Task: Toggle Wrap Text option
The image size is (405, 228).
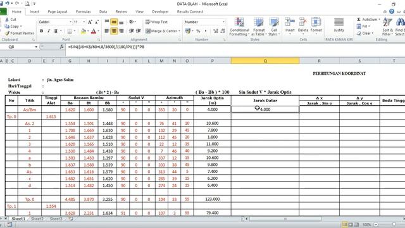Action: point(156,22)
